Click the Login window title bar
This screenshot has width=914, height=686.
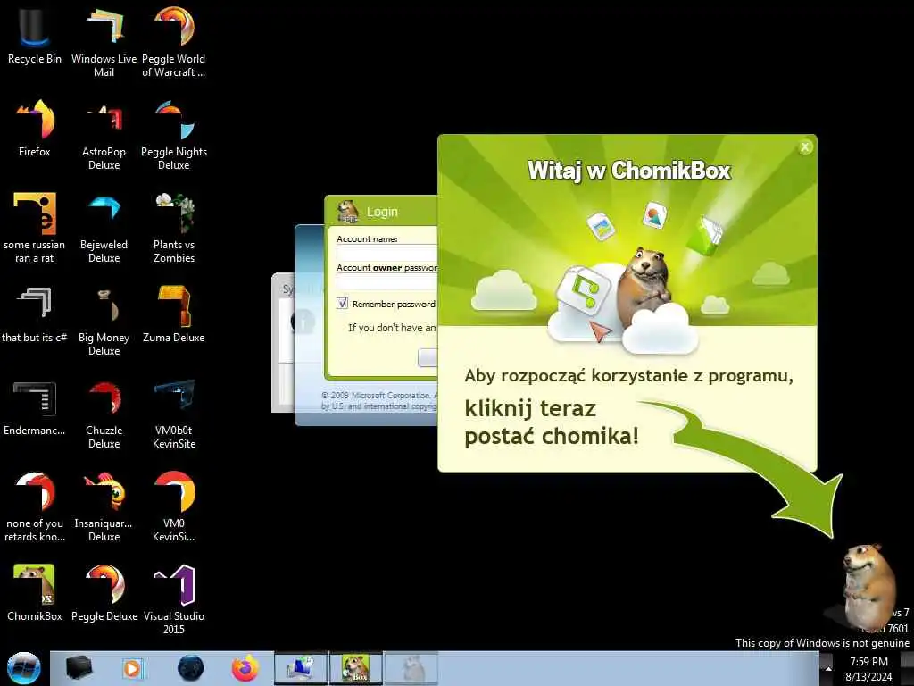pos(382,211)
